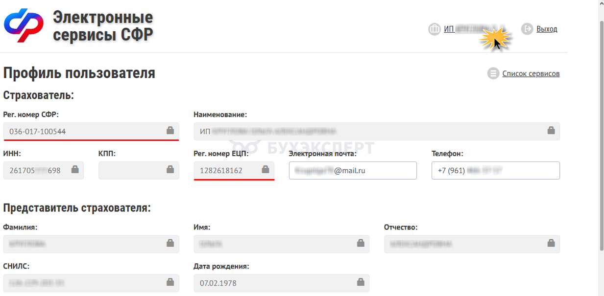Click the Электронная почта: label

pyautogui.click(x=323, y=154)
